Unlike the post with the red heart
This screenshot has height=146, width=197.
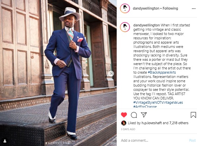point(124,115)
